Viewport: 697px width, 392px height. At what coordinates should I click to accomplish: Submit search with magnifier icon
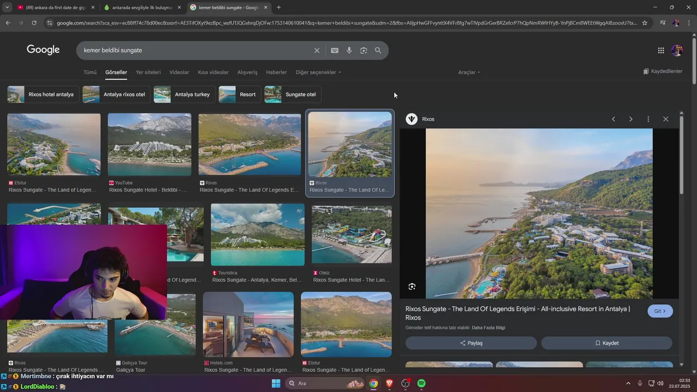[378, 50]
